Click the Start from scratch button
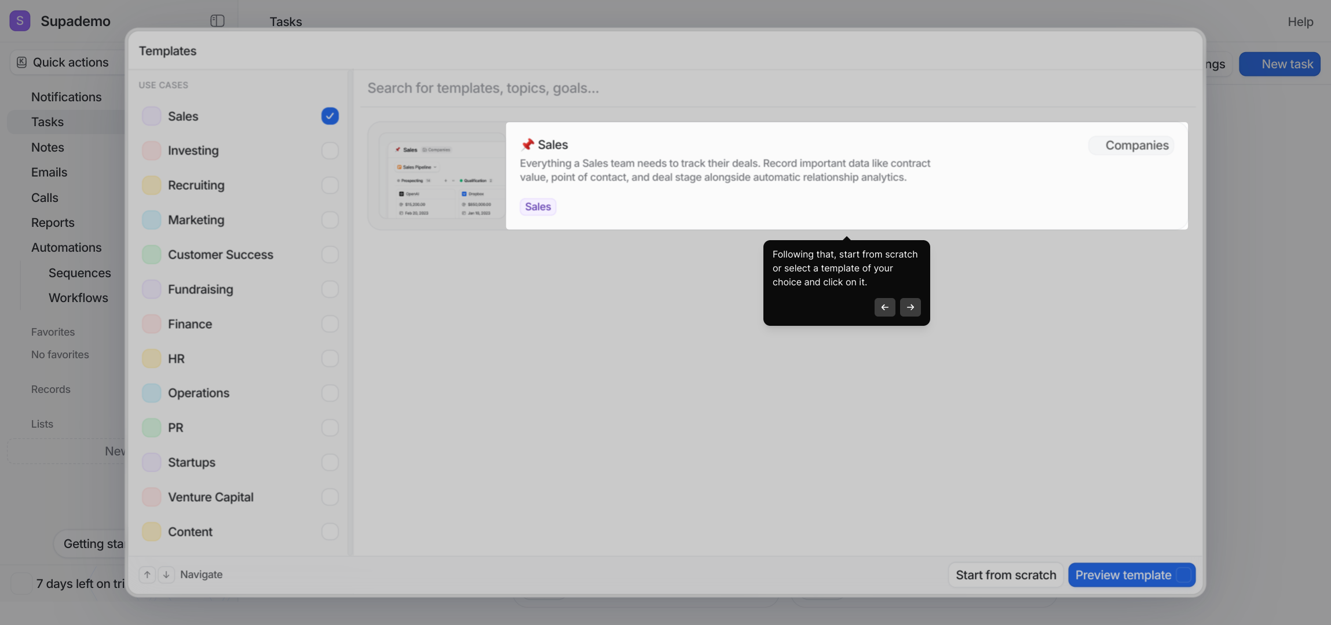1331x625 pixels. pos(1005,575)
